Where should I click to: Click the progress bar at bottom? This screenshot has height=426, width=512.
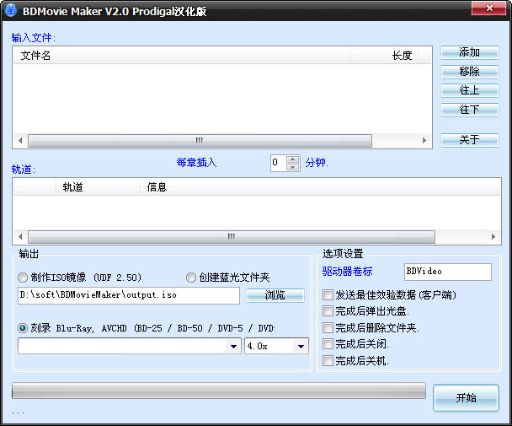[219, 391]
